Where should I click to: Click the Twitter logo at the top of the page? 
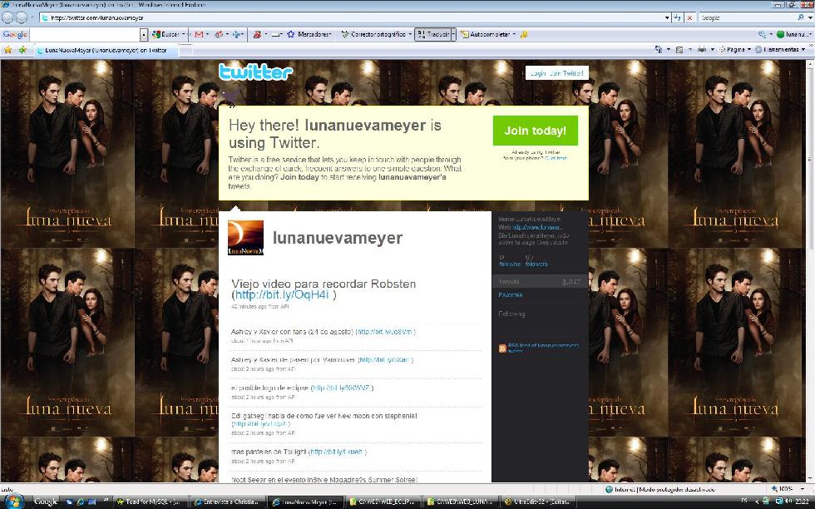(255, 72)
